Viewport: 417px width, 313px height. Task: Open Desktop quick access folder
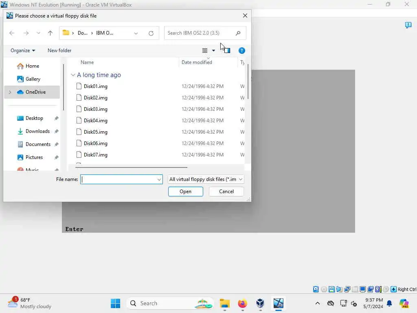coord(34,118)
